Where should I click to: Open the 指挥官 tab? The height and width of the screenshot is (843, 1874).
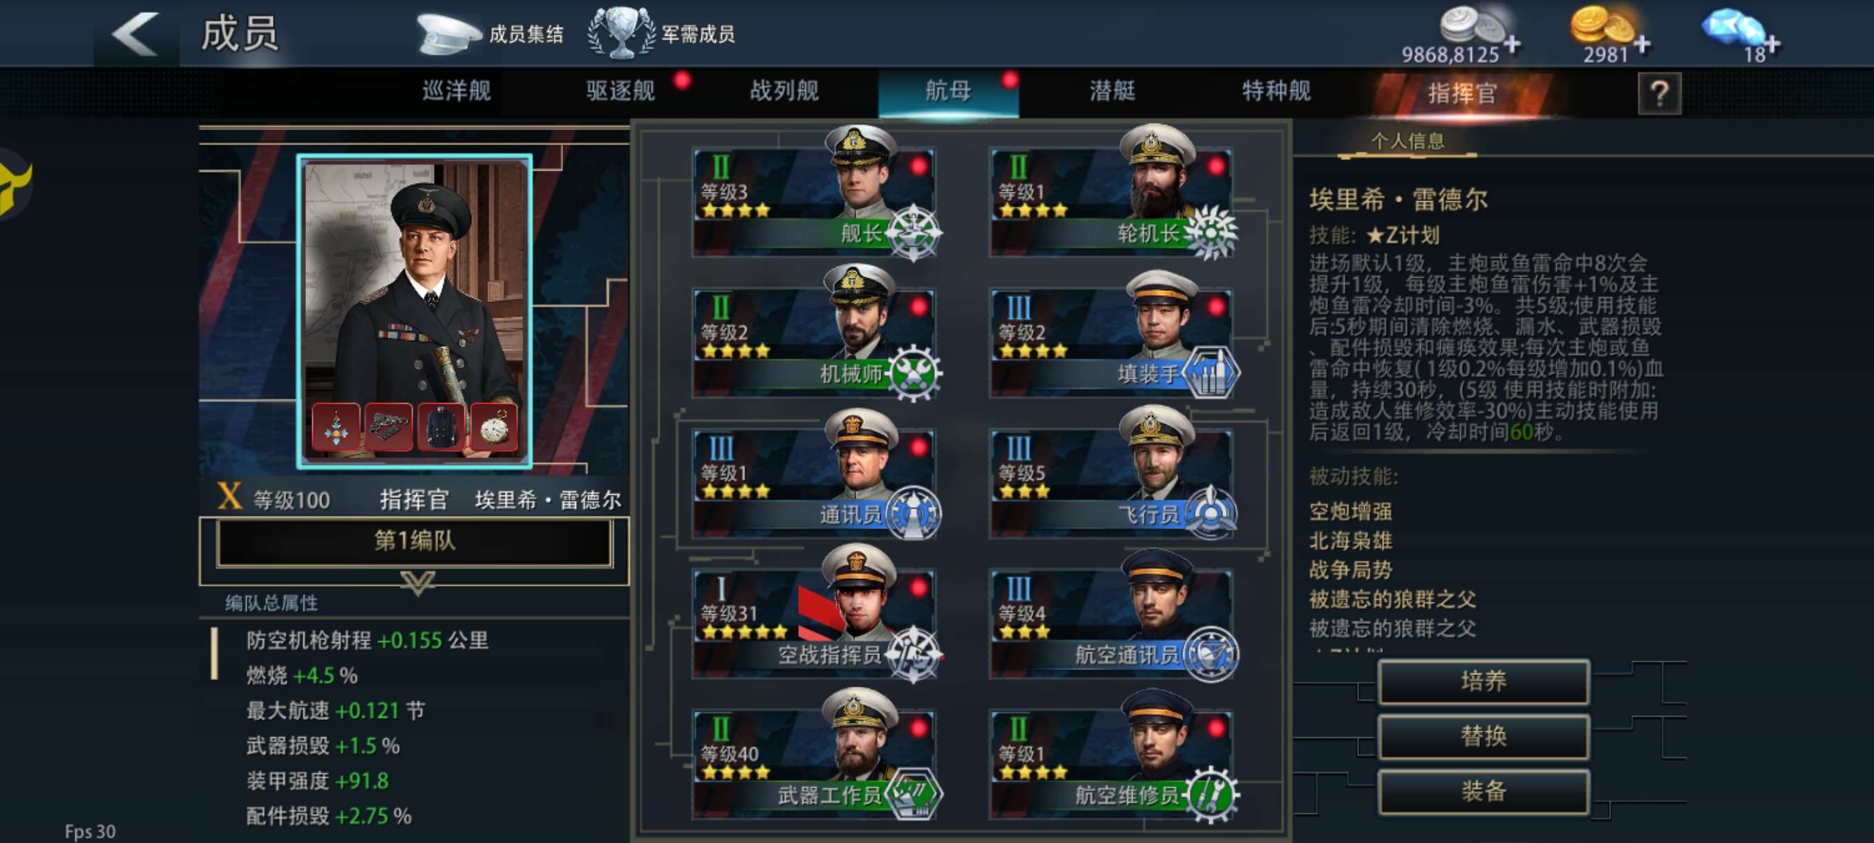pyautogui.click(x=1462, y=93)
